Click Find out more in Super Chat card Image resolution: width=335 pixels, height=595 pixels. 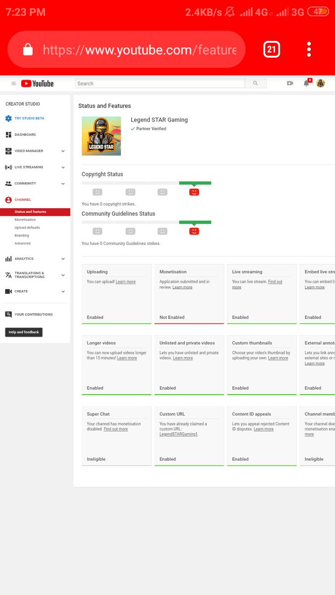pos(116,429)
